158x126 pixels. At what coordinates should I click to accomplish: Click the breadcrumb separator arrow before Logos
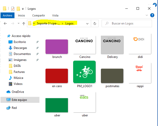[x=62, y=23]
